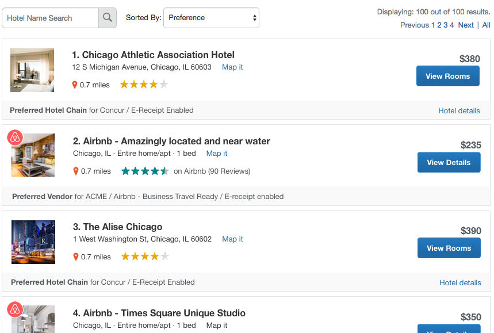Viewport: 494px width, 333px height.
Task: Click '0.7 miles' on Chicago Athletic Association listing
Action: [94, 85]
